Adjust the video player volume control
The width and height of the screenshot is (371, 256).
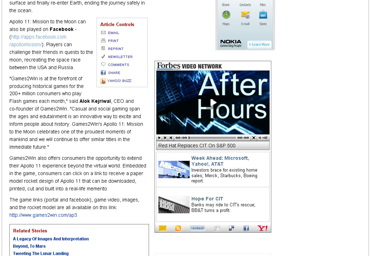coord(264,138)
